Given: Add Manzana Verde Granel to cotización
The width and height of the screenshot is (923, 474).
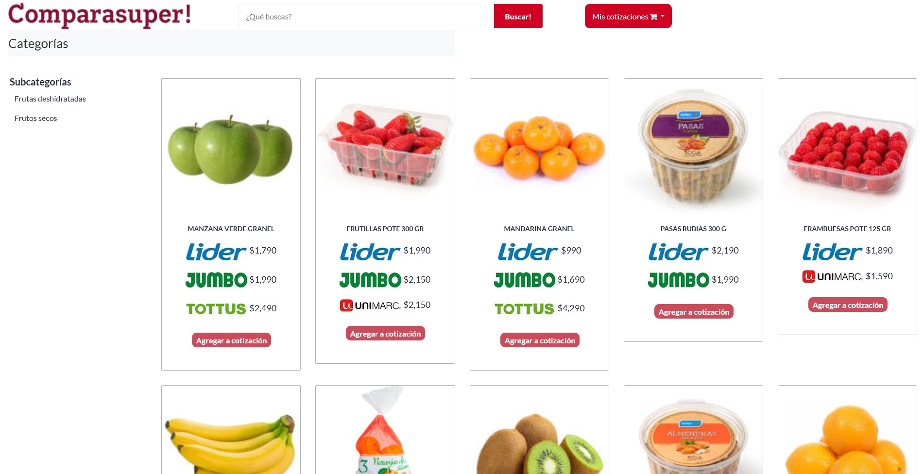Looking at the screenshot, I should pyautogui.click(x=231, y=340).
